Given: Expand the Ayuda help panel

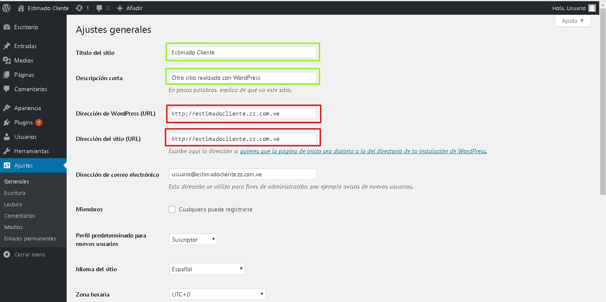Looking at the screenshot, I should [x=573, y=21].
